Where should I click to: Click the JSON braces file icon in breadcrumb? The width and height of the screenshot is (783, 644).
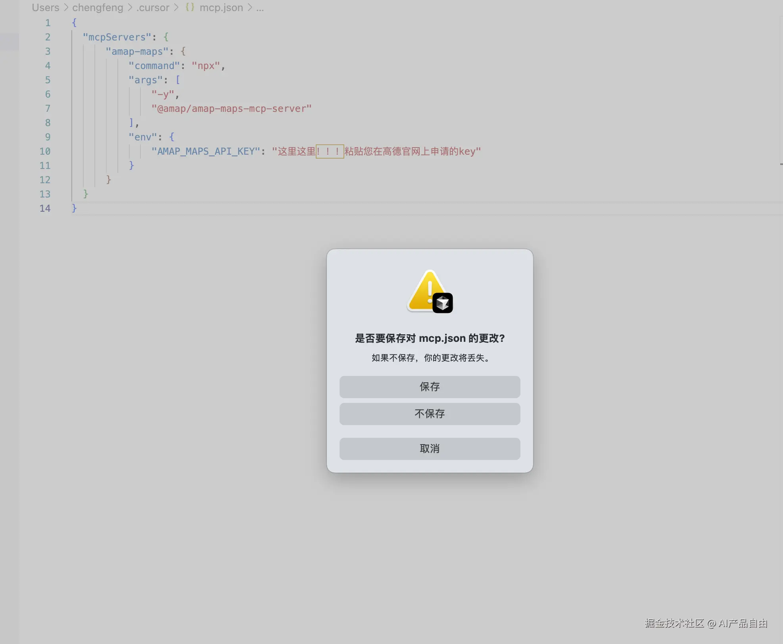pyautogui.click(x=190, y=8)
